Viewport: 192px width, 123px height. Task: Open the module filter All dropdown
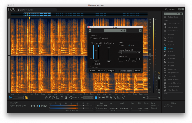(171, 14)
